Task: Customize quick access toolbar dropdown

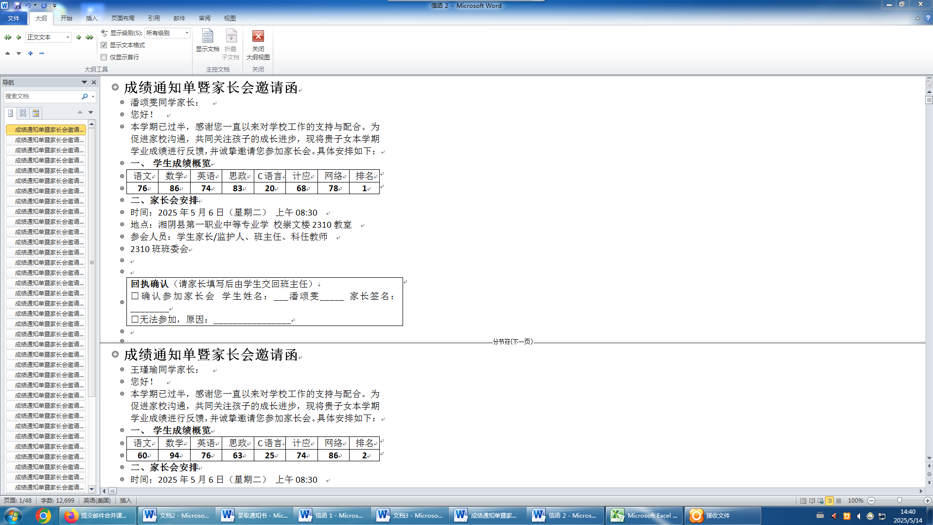Action: point(54,6)
